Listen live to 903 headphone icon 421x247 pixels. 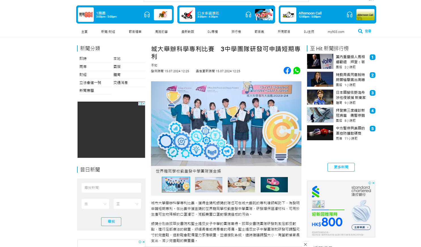[x=248, y=15]
